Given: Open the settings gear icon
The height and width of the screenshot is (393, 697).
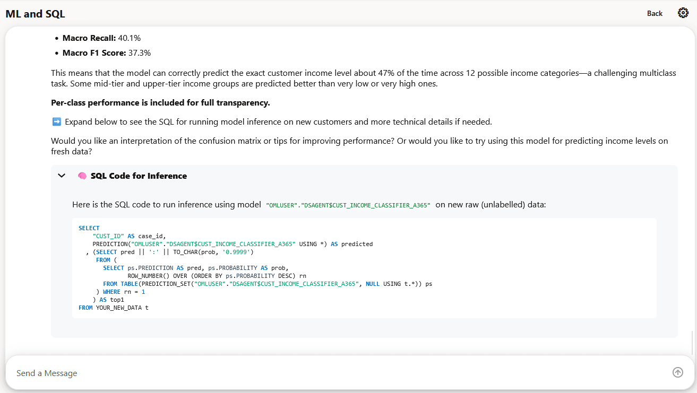Looking at the screenshot, I should tap(683, 13).
